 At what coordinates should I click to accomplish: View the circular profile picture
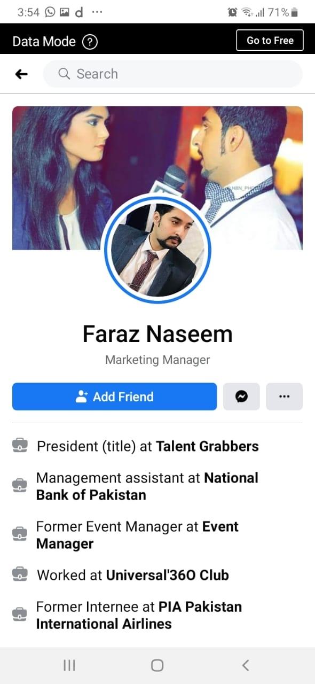pyautogui.click(x=158, y=250)
